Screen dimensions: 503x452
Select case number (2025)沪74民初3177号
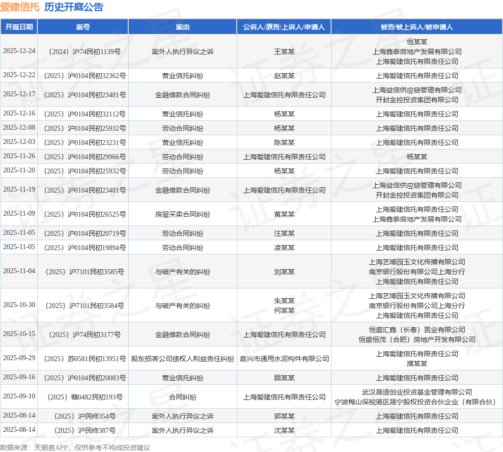83,335
